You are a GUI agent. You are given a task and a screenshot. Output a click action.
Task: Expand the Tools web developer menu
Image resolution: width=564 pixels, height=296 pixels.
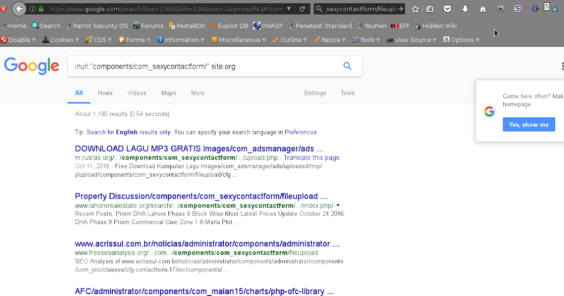pyautogui.click(x=367, y=40)
